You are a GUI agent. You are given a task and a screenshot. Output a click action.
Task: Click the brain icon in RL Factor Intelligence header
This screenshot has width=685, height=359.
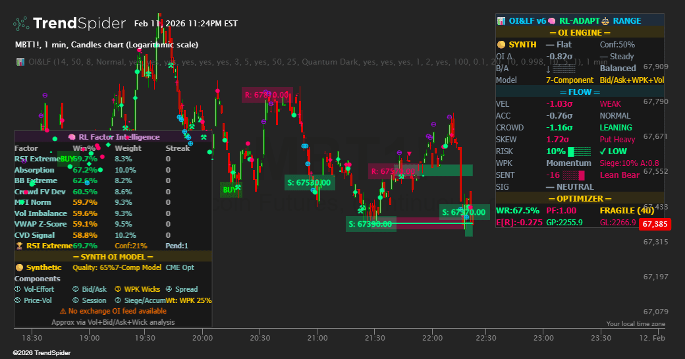[72, 137]
